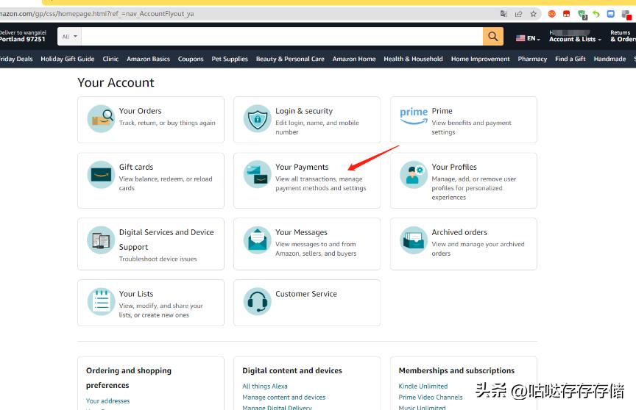Click the Your Profiles person icon
Viewport: 636px width, 410px height.
point(414,175)
